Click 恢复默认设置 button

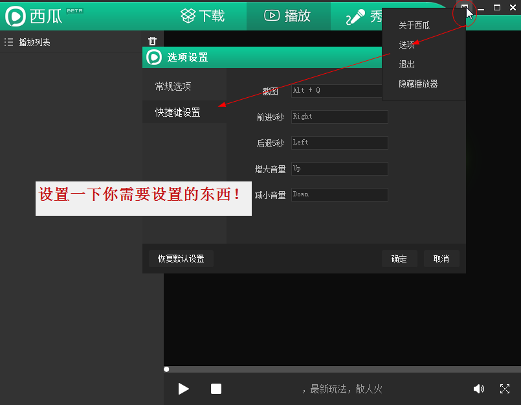(181, 259)
